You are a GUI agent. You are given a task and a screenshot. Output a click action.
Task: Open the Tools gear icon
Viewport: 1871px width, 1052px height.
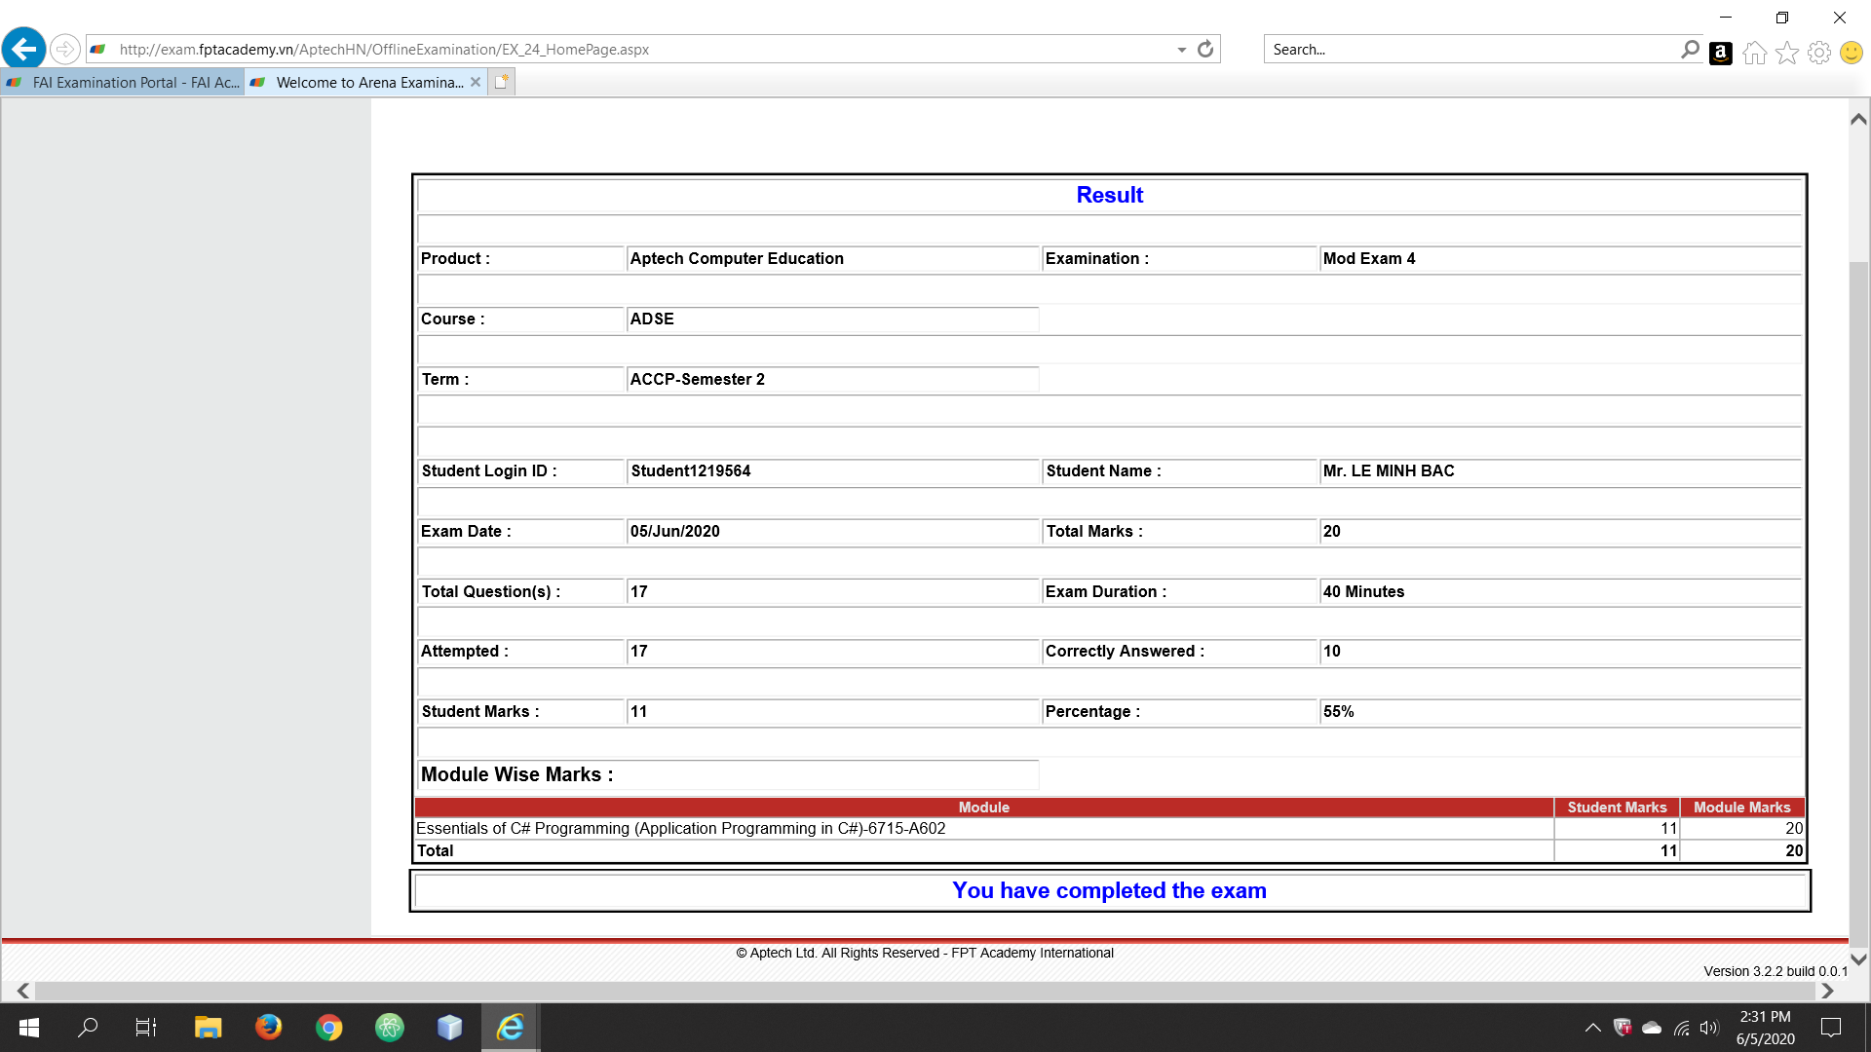click(1818, 53)
